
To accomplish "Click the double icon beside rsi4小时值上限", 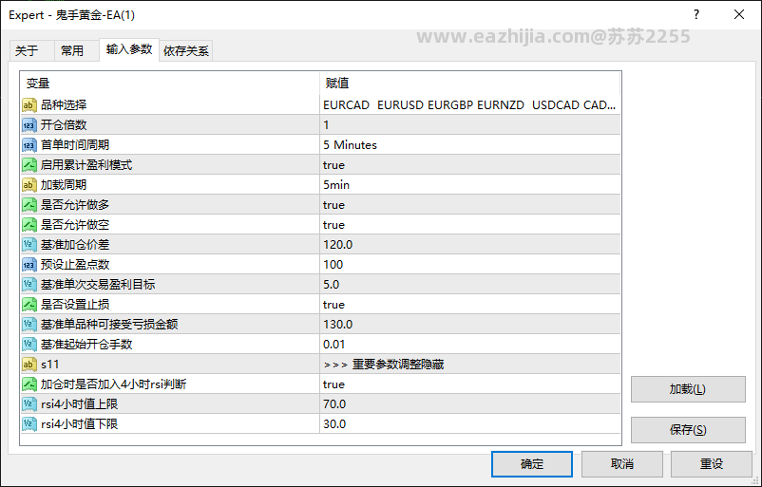I will pyautogui.click(x=29, y=404).
